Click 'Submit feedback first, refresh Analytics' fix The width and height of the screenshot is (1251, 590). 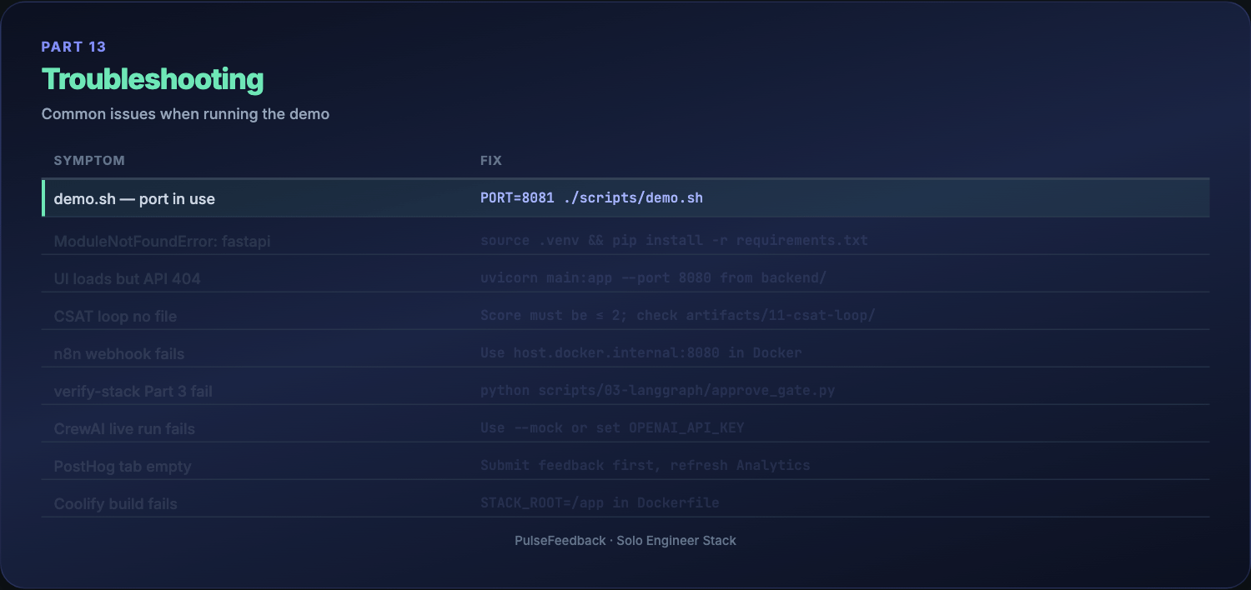point(645,466)
